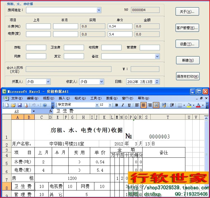Screen dimensions: 210x198
Task: Open the Name Box dropdown for A8
Action: click(34, 111)
